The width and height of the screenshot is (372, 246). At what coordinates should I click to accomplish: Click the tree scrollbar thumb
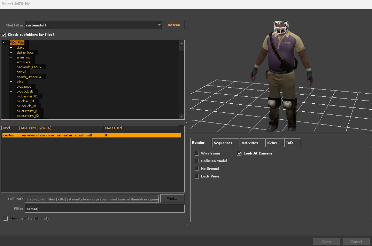pyautogui.click(x=181, y=49)
